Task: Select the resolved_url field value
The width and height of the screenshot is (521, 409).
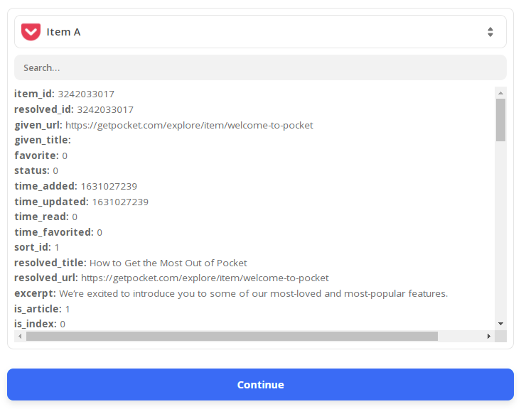Action: pos(205,278)
